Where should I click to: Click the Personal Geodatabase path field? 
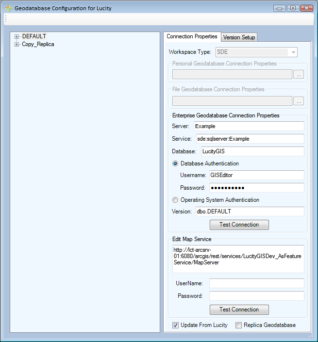tap(232, 74)
